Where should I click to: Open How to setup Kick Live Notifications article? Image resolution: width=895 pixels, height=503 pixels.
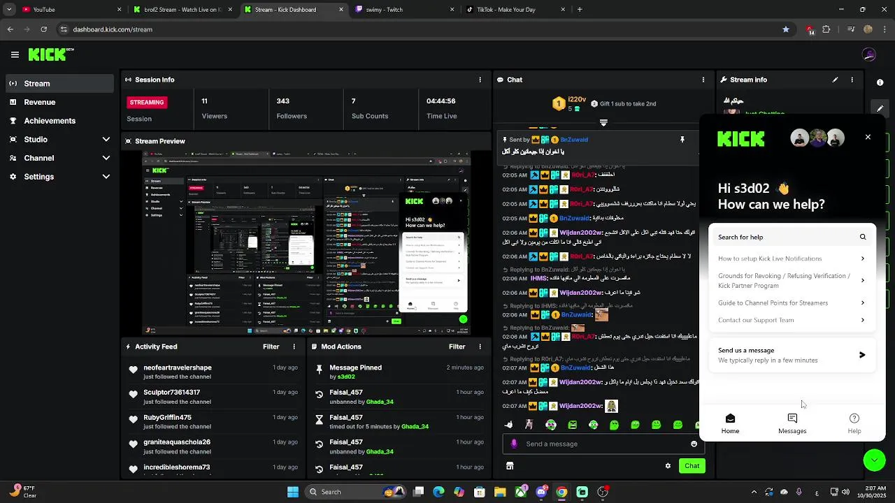[792, 258]
